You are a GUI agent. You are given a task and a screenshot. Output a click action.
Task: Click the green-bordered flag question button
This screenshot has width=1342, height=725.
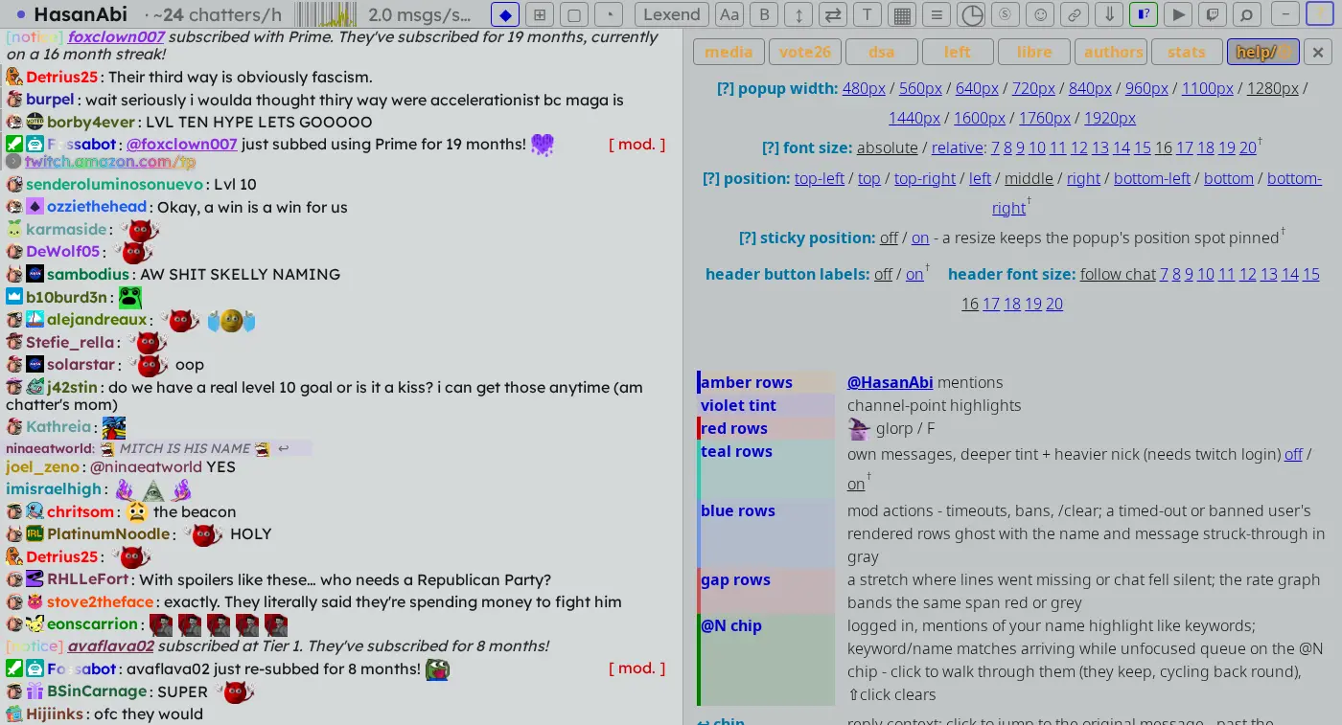coord(1144,14)
